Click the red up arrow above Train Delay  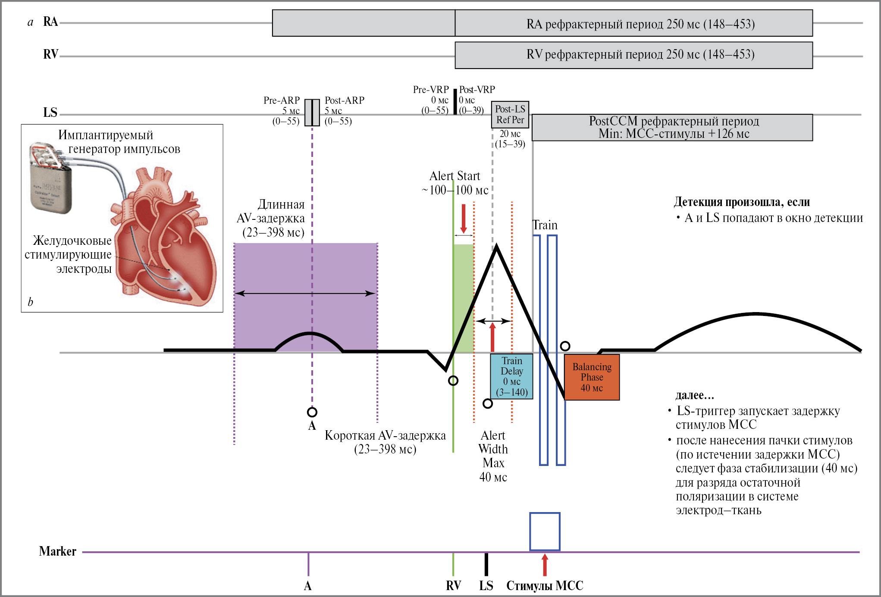492,337
